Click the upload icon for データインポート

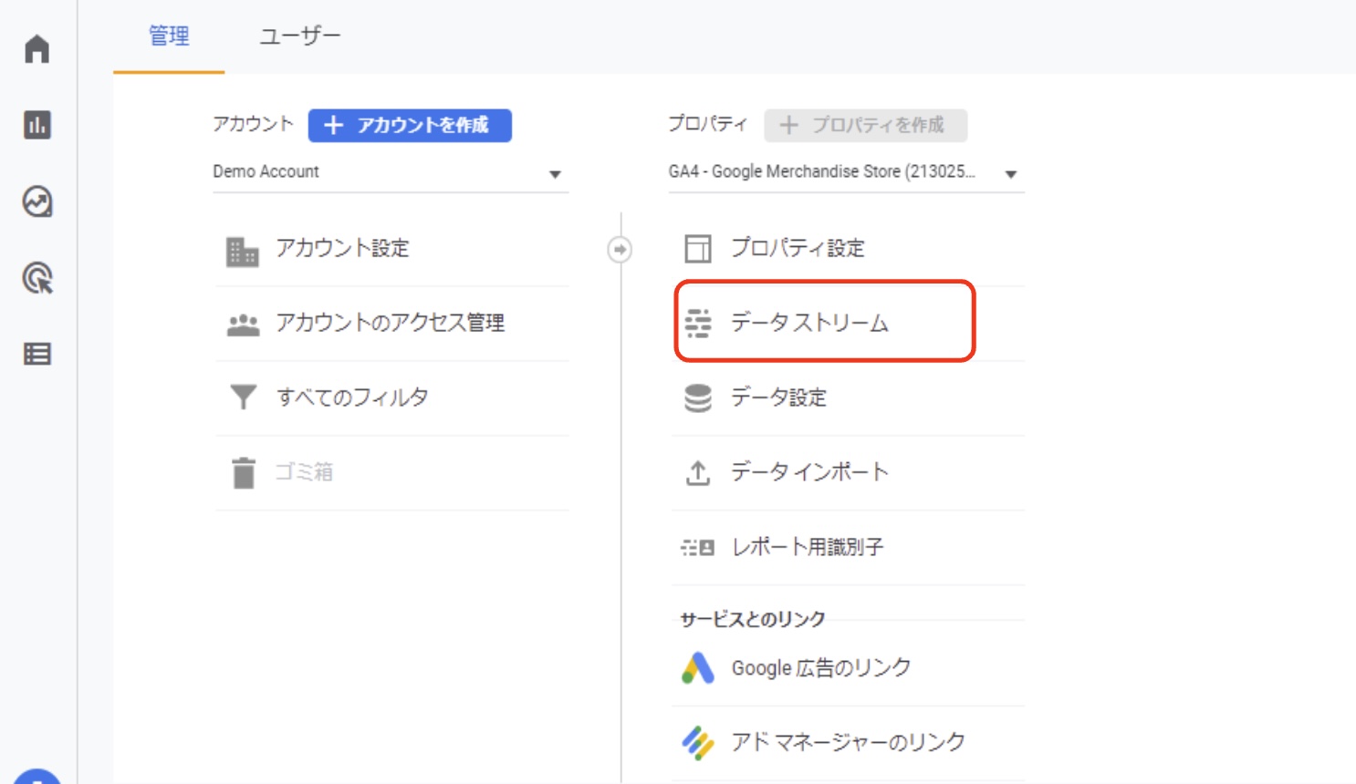698,473
